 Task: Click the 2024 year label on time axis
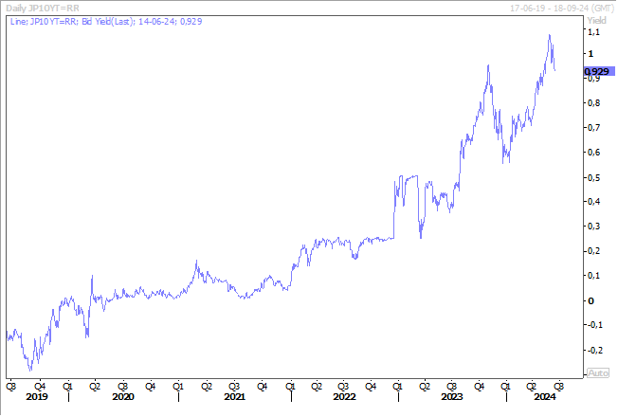pyautogui.click(x=543, y=397)
